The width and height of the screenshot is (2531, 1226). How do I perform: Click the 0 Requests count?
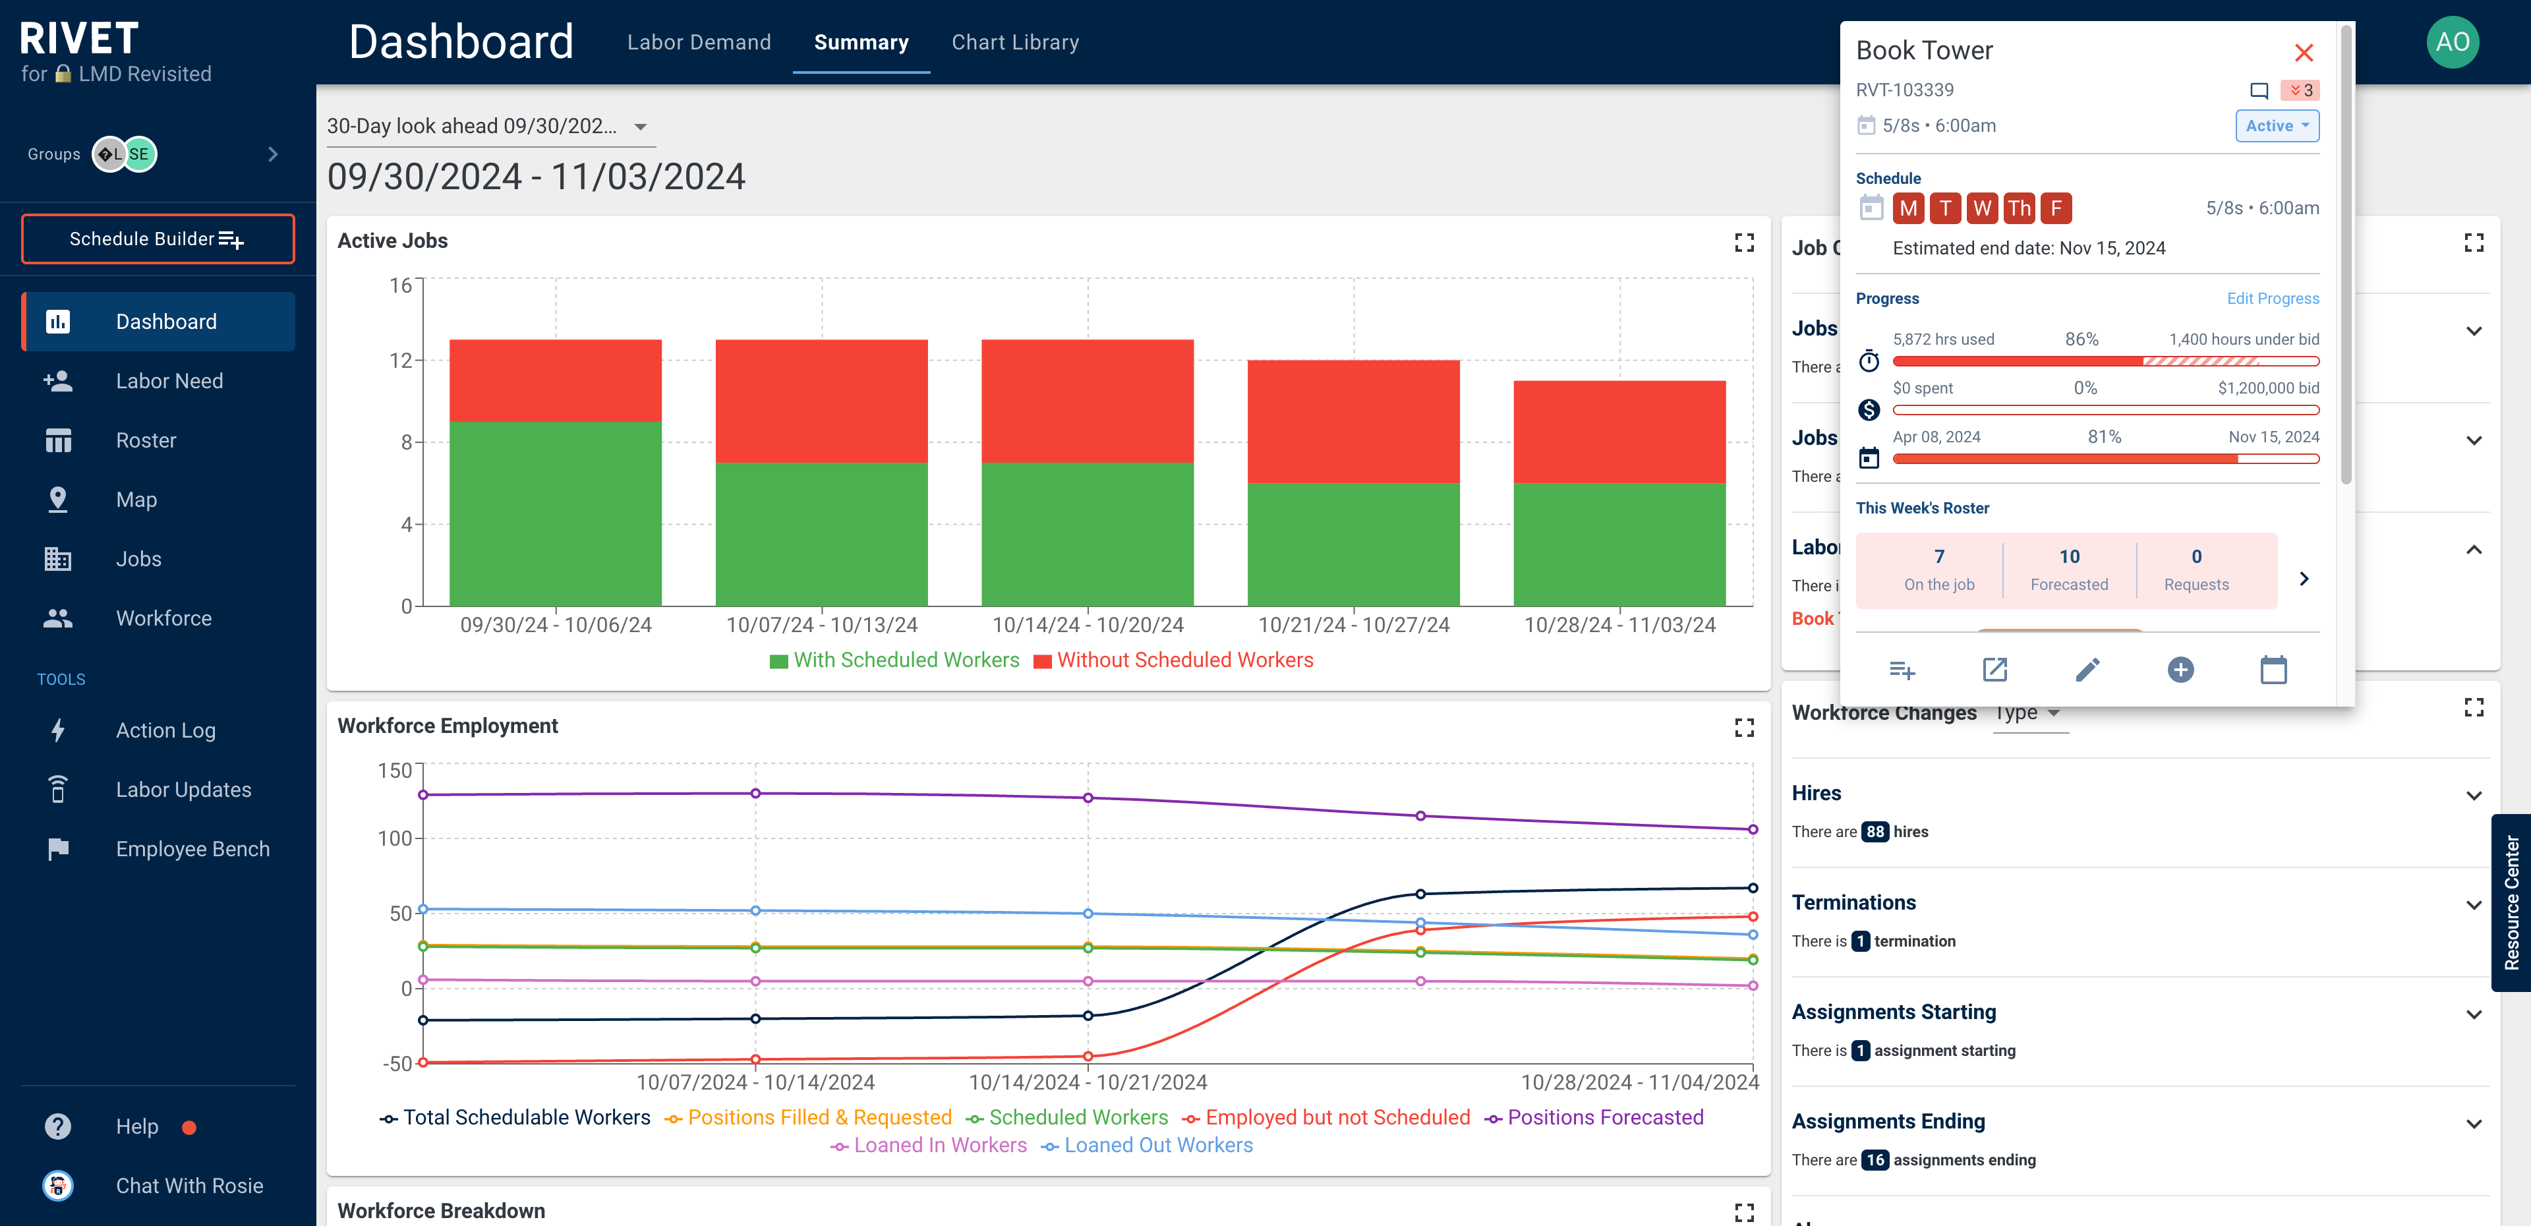(2196, 569)
